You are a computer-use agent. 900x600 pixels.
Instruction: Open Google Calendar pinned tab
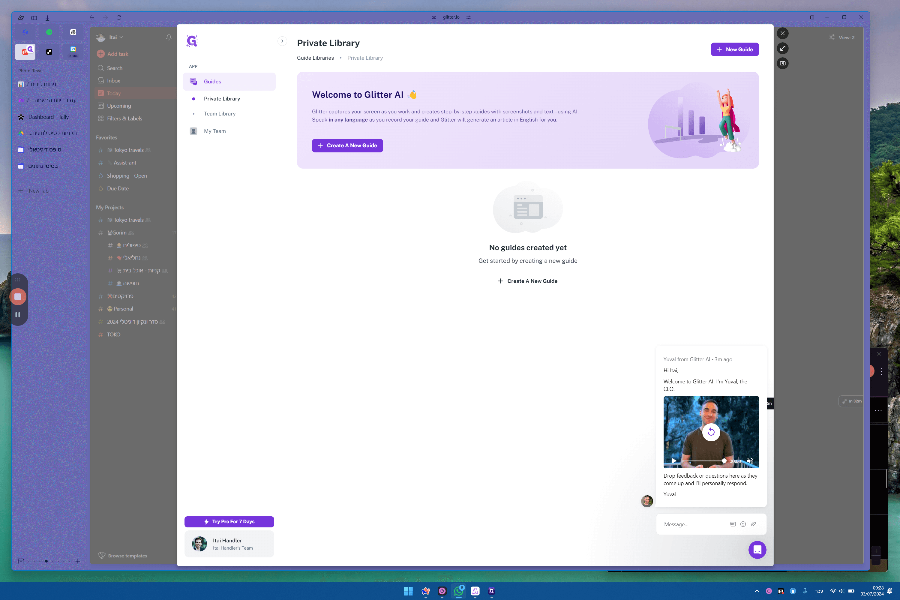click(73, 52)
